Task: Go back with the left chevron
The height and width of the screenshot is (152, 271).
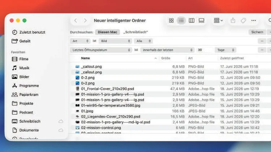Action: (76, 21)
